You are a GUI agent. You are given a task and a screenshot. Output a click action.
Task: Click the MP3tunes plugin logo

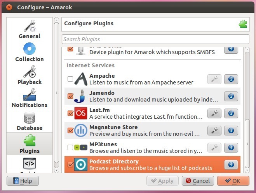coord(81,147)
